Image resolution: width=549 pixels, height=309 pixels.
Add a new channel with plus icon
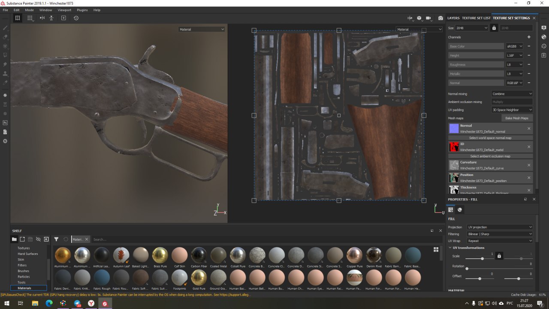pyautogui.click(x=529, y=37)
